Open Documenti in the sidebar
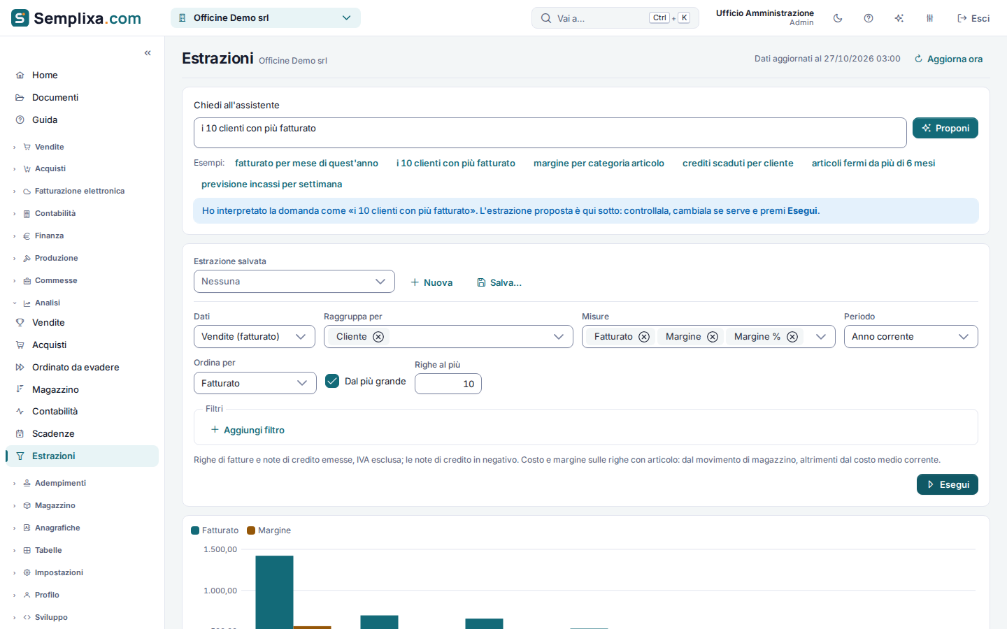Image resolution: width=1007 pixels, height=629 pixels. click(x=82, y=97)
